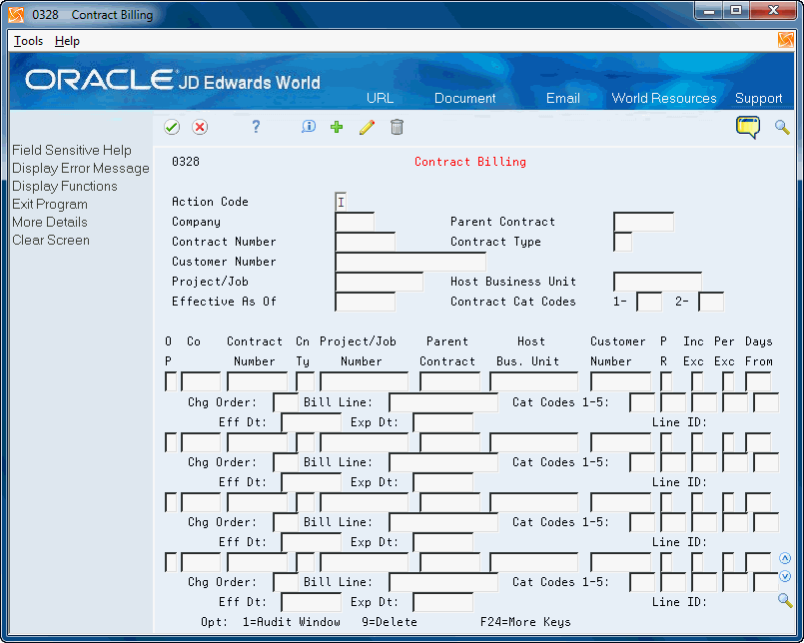Open the Email banner link
The image size is (804, 643).
pos(563,98)
